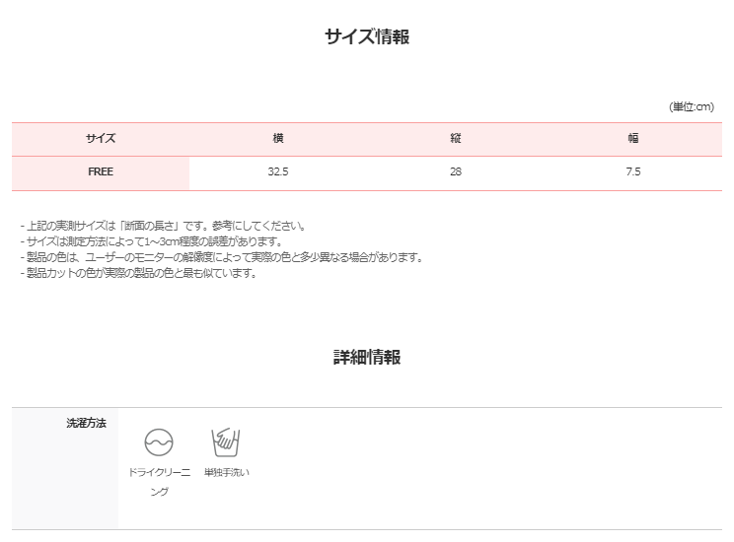Click the 単独手洗い caption text
Viewport: 734px width, 542px height.
(227, 472)
